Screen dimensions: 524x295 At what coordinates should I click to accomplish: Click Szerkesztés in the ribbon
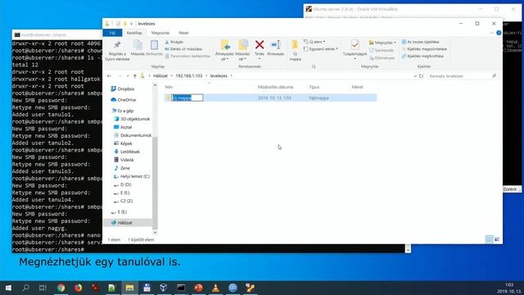pos(382,50)
